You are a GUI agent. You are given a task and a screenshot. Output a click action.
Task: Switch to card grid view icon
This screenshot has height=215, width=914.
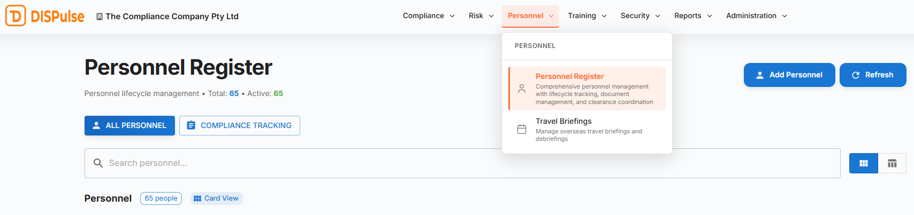point(863,163)
